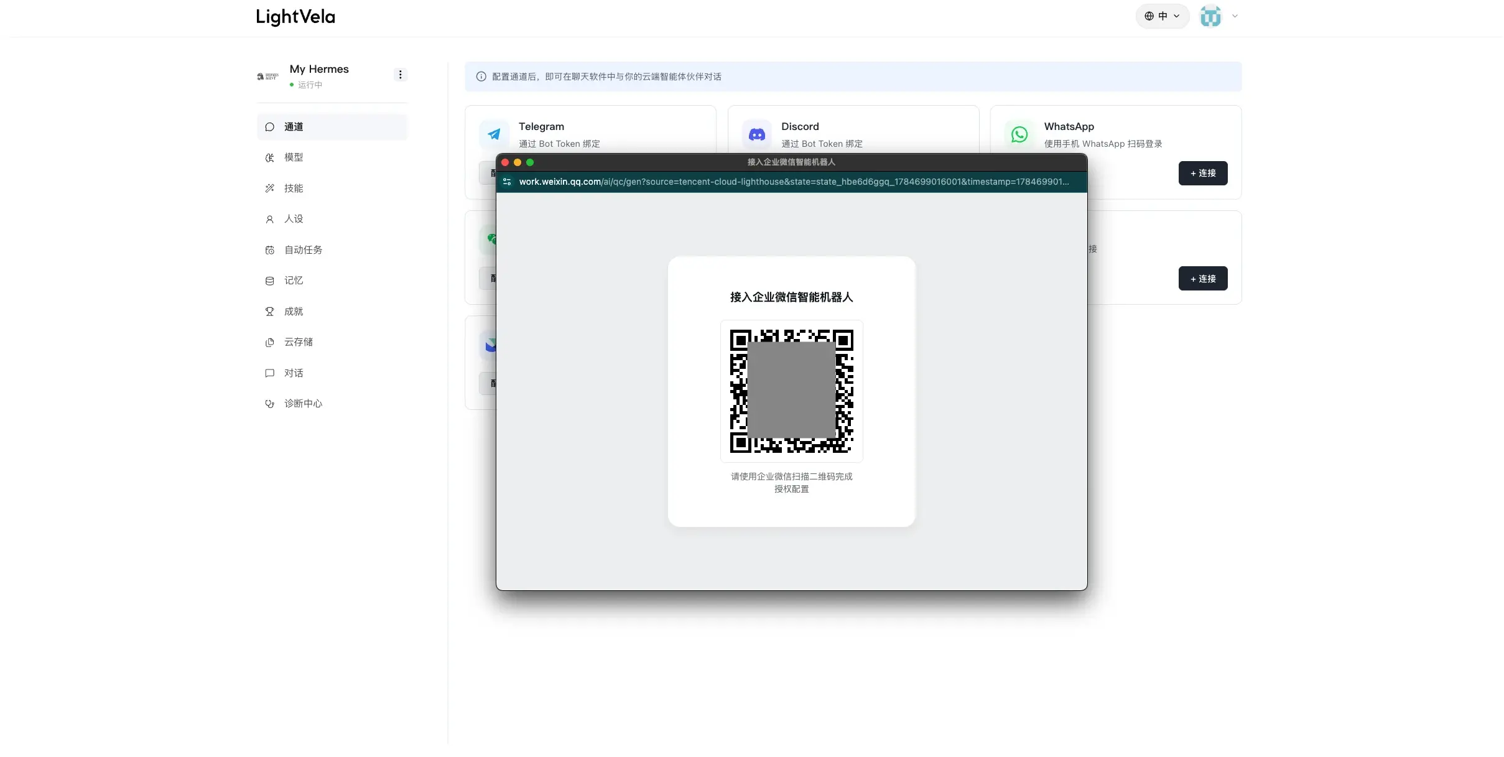Click the LightVela logo

295,17
